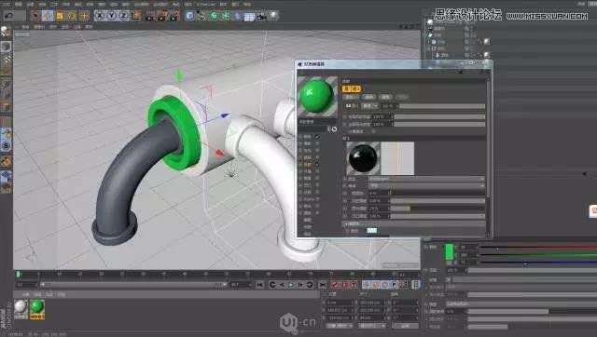The height and width of the screenshot is (337, 597).
Task: Expand the layer color section triangle in the material editor
Action: [346, 223]
